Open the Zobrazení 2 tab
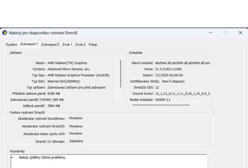Image resolution: width=248 pixels, height=168 pixels. [x=50, y=44]
